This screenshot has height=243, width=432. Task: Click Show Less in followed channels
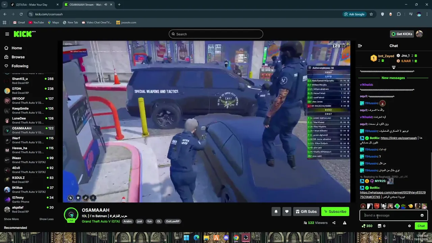click(x=46, y=219)
